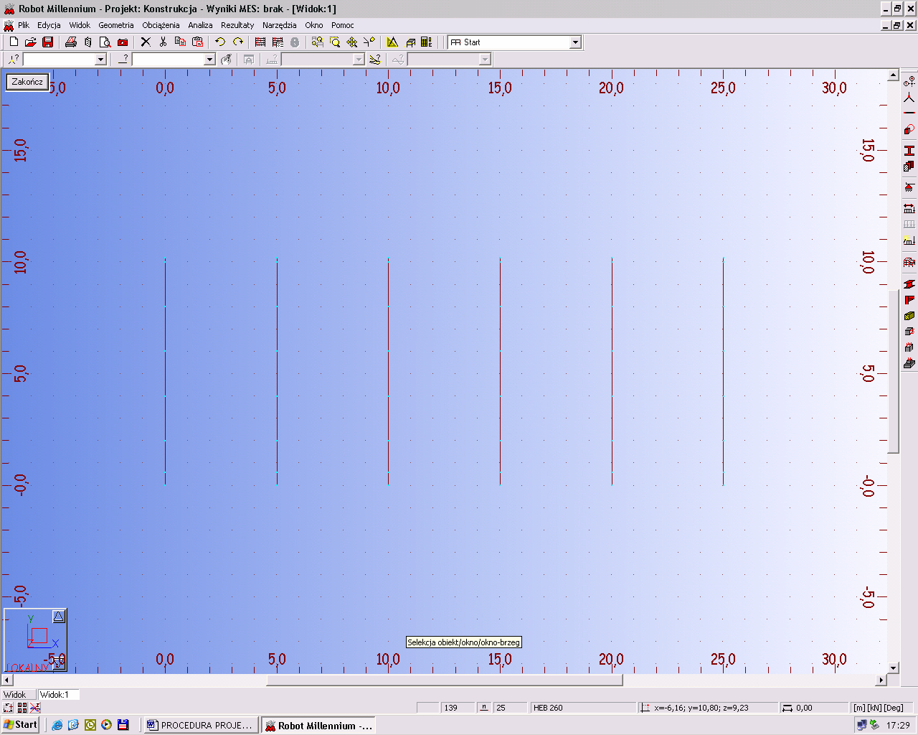Open the Pomoc menu

[343, 25]
